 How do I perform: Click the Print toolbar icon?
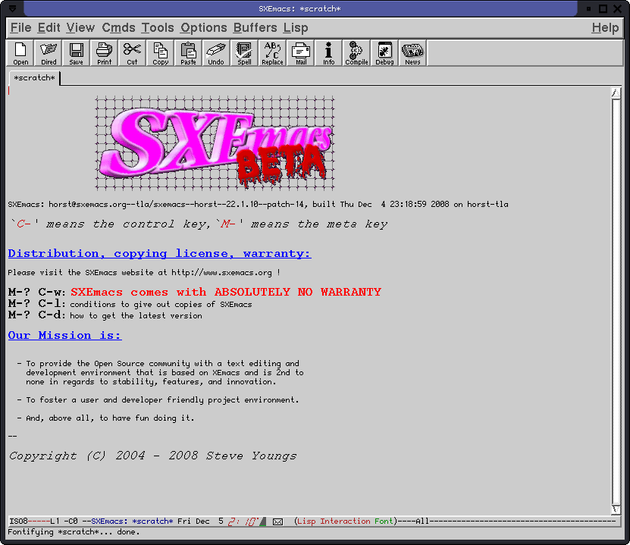point(104,53)
